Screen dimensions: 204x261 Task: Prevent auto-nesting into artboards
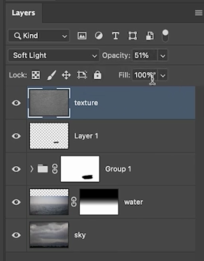[x=82, y=75]
